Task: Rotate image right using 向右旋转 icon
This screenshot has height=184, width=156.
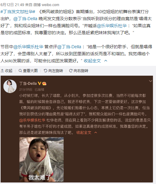Action: pos(71,71)
